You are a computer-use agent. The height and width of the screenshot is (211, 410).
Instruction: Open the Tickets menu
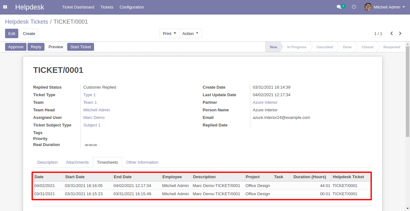[107, 7]
